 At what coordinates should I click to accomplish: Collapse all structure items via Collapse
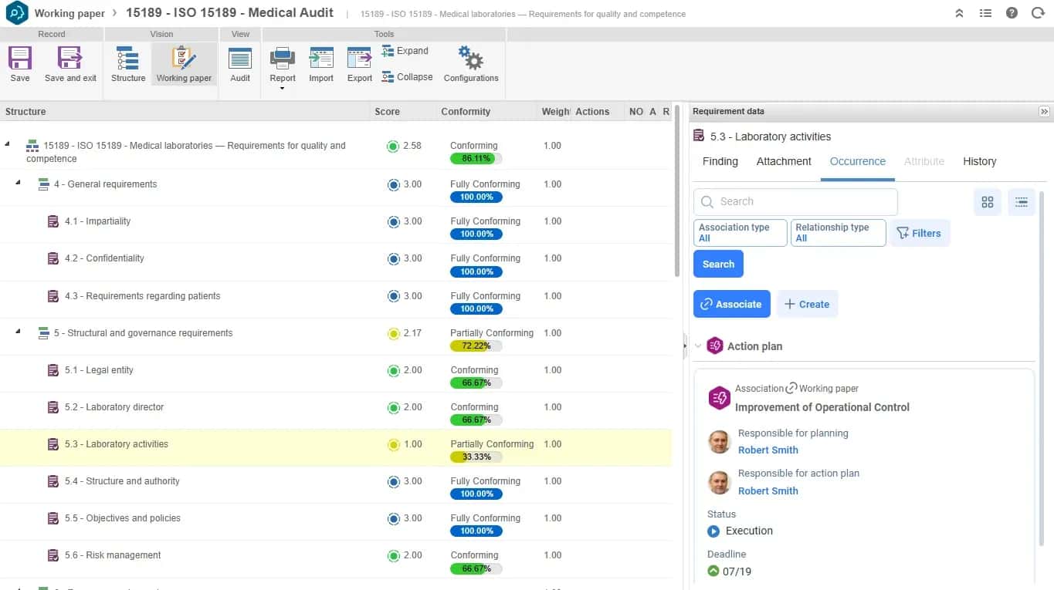(408, 77)
